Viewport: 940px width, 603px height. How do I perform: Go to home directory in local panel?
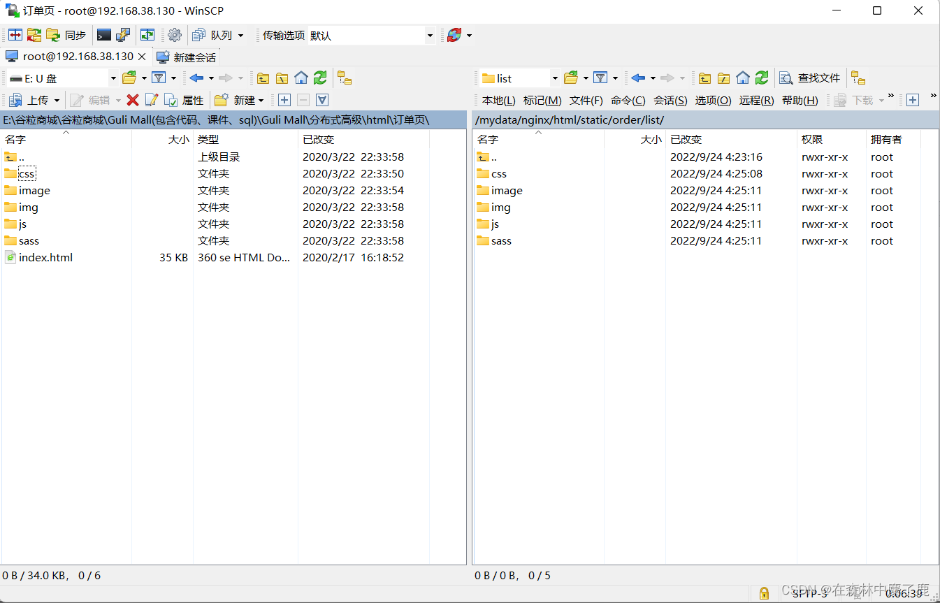point(301,78)
